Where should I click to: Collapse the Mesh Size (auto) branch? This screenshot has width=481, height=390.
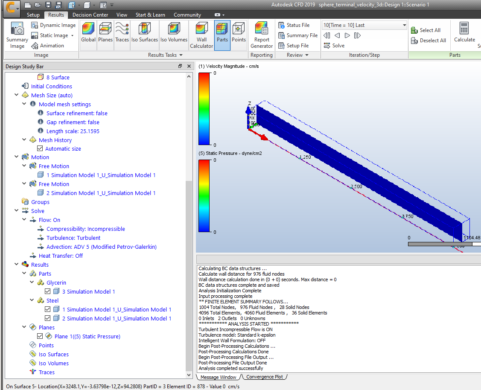coord(16,95)
